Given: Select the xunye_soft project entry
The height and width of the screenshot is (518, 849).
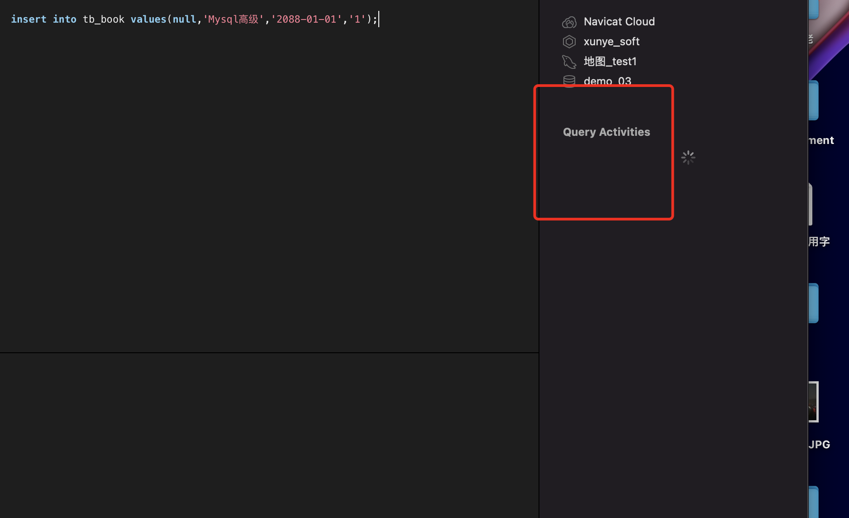Looking at the screenshot, I should (x=611, y=42).
